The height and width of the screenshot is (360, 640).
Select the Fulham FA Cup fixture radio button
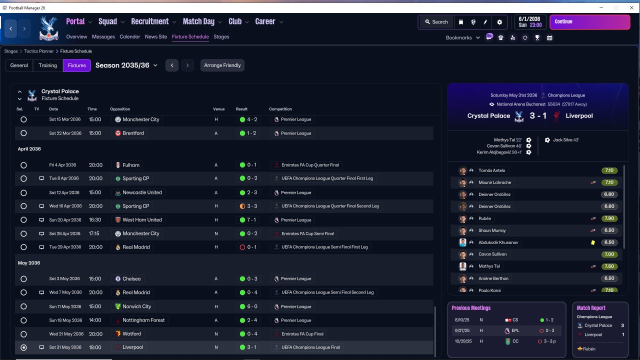(x=23, y=165)
